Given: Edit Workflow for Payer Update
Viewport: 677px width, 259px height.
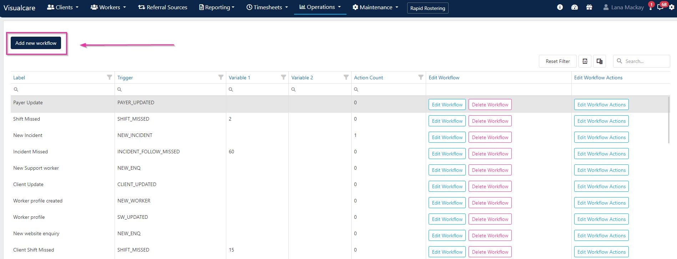Looking at the screenshot, I should (447, 105).
